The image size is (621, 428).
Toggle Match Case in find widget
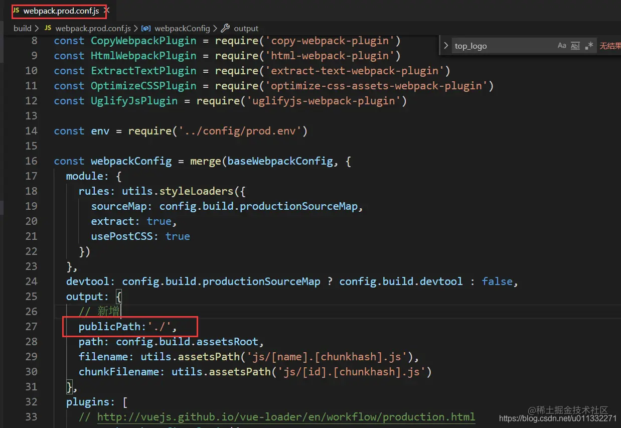562,46
